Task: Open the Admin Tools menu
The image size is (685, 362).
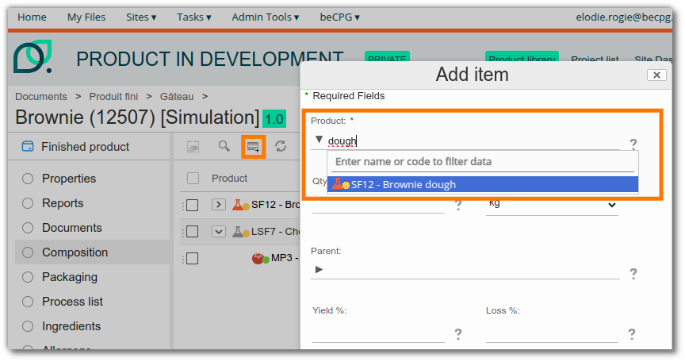Action: pyautogui.click(x=265, y=17)
